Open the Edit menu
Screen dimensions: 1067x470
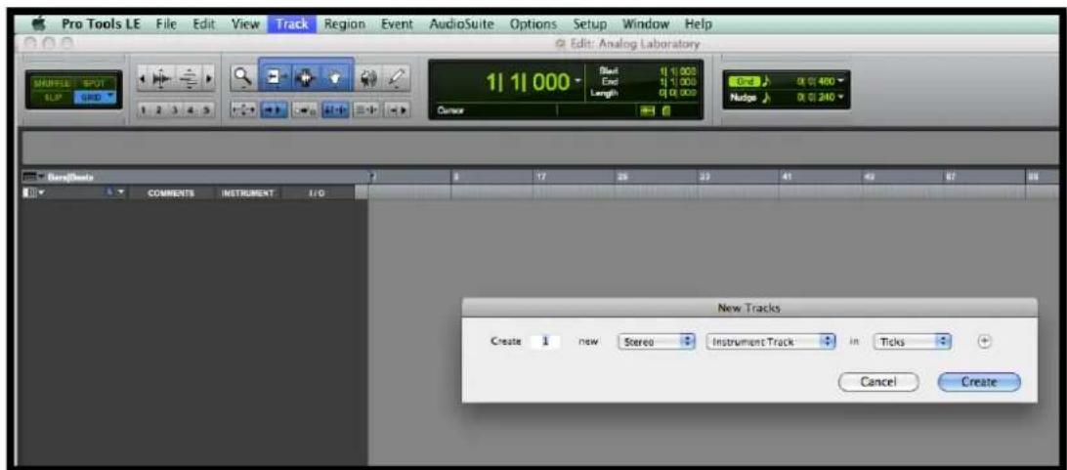pyautogui.click(x=204, y=23)
